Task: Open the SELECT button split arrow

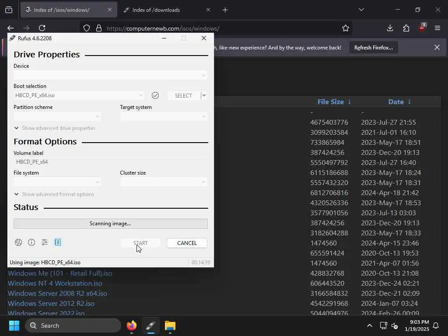Action: coord(204,95)
